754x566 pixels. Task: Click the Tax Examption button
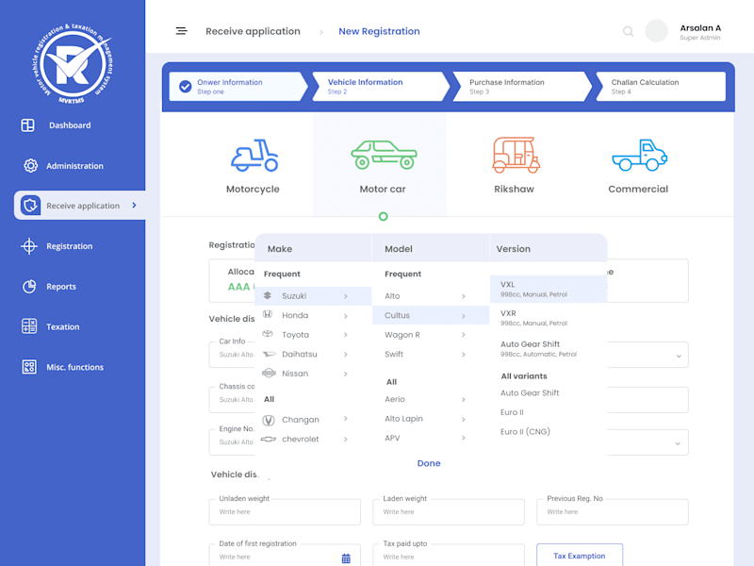580,556
